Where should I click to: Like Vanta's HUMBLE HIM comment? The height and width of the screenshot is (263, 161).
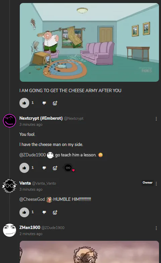(24, 212)
